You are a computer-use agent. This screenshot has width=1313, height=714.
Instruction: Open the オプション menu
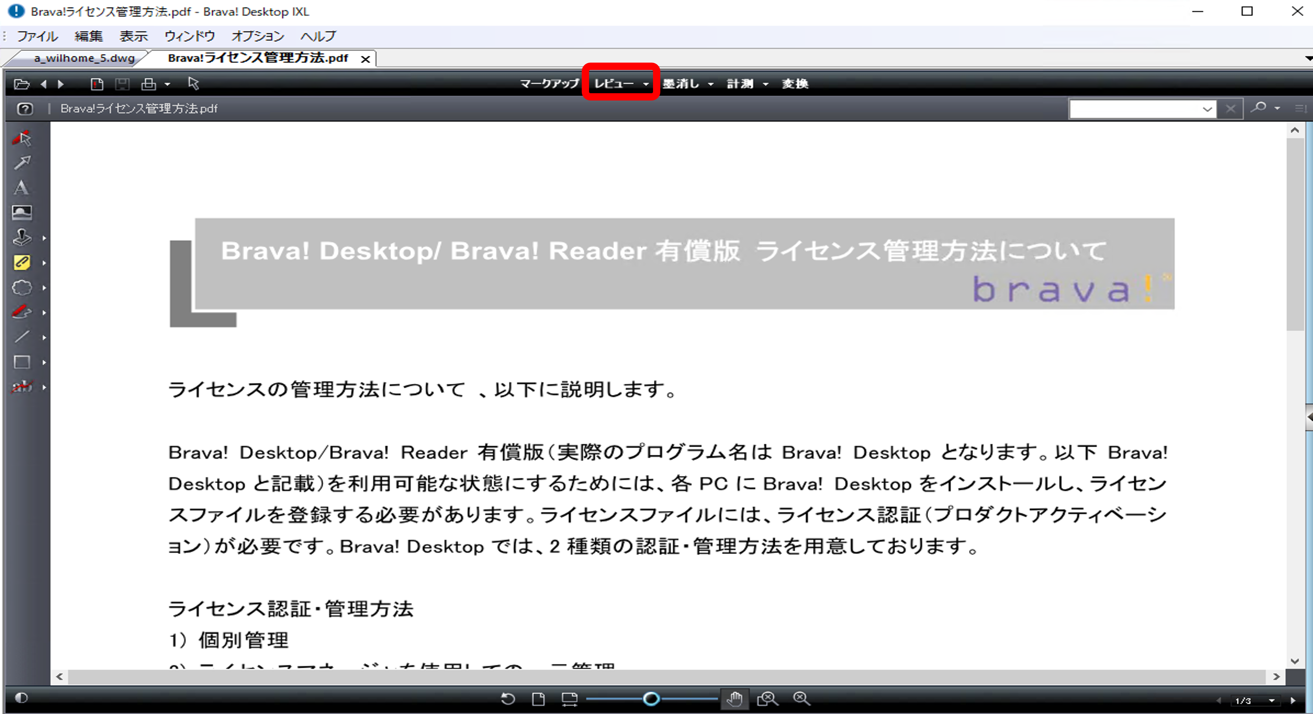[x=257, y=36]
